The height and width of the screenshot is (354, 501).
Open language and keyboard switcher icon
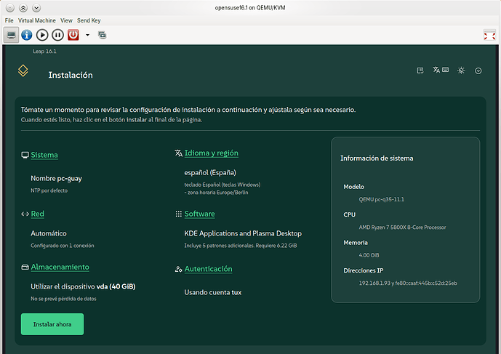[441, 70]
